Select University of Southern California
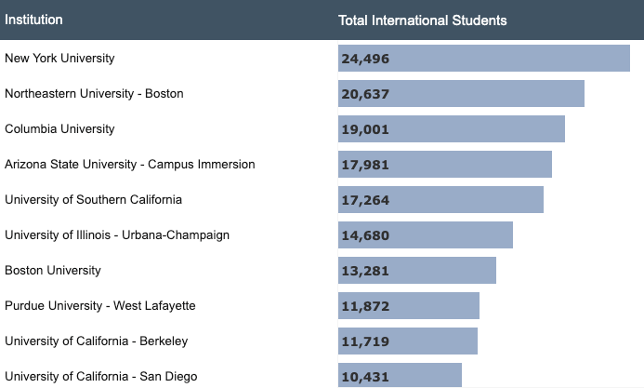644x388 pixels. (x=93, y=199)
